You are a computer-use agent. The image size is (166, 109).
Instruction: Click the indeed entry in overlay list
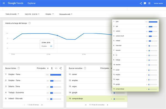pos(135,41)
